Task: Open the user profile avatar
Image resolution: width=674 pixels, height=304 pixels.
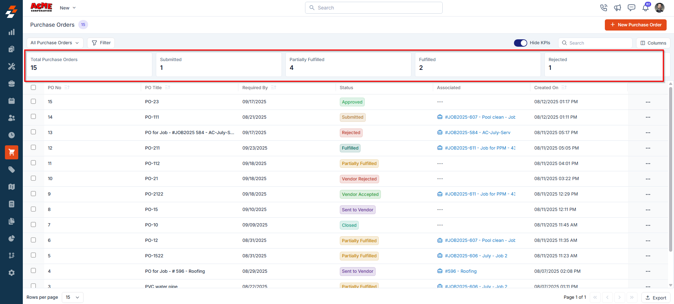Action: tap(660, 8)
